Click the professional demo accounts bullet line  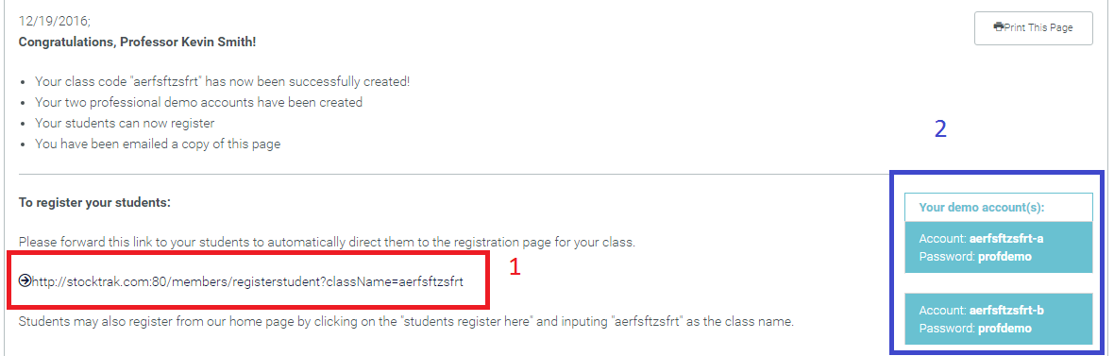coord(199,102)
